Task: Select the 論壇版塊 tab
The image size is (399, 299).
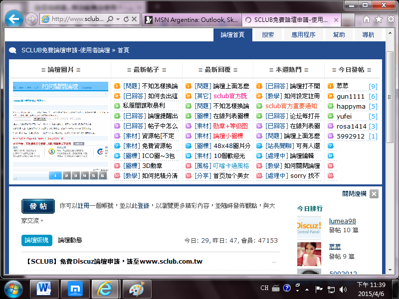Action: (36, 240)
